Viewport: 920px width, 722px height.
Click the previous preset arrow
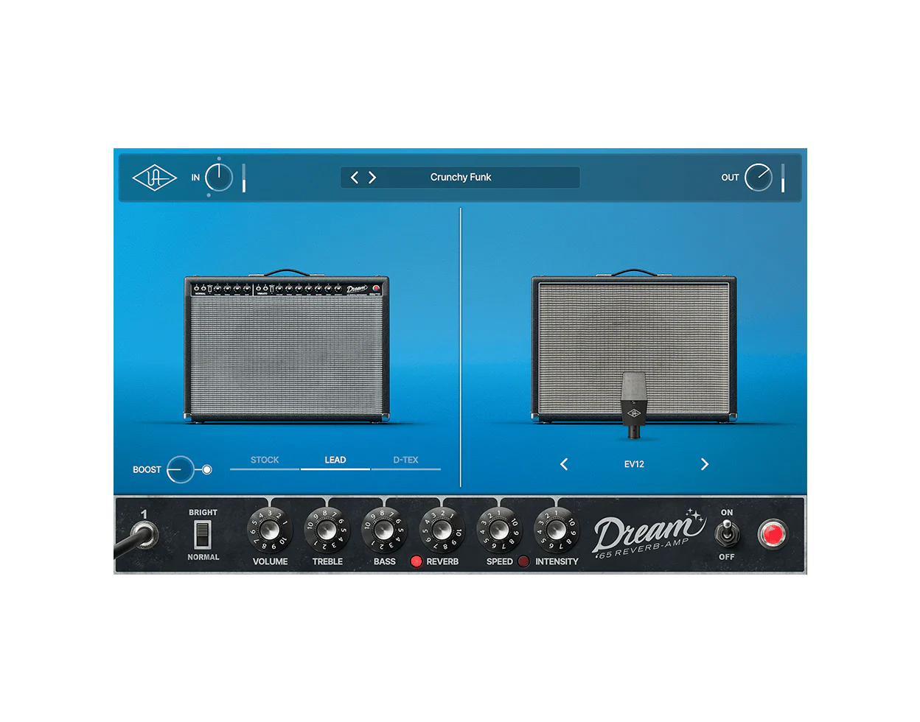tap(355, 177)
